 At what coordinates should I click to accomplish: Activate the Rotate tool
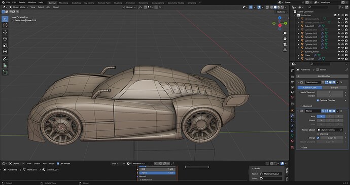click(5, 39)
